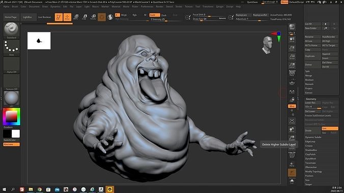This screenshot has height=193, width=344.
Task: Open the Material menu
Action: (x=116, y=7)
